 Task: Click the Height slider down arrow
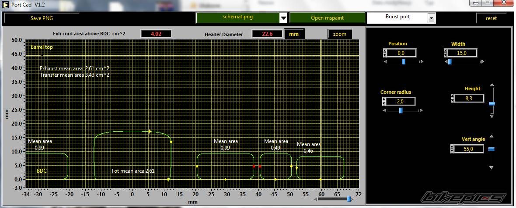[492, 116]
